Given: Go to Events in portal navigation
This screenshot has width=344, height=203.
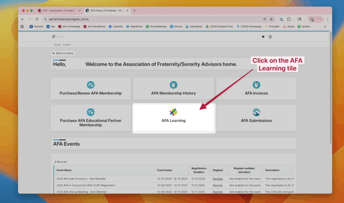Looking at the screenshot, I should pos(67,45).
